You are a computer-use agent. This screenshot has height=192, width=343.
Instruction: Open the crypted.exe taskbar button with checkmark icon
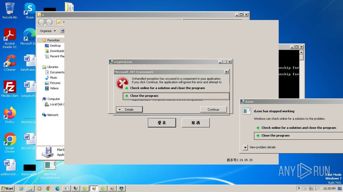[x=76, y=189]
